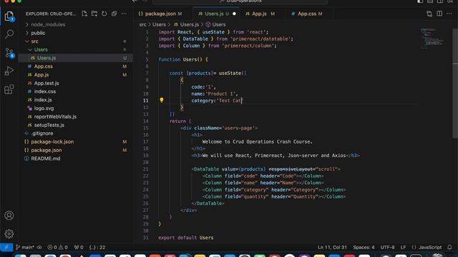The height and width of the screenshot is (257, 458).
Task: Click the ports forwarded indicator in status bar
Action: coord(79,248)
